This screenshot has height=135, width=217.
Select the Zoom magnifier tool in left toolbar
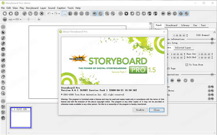(x=3, y=93)
